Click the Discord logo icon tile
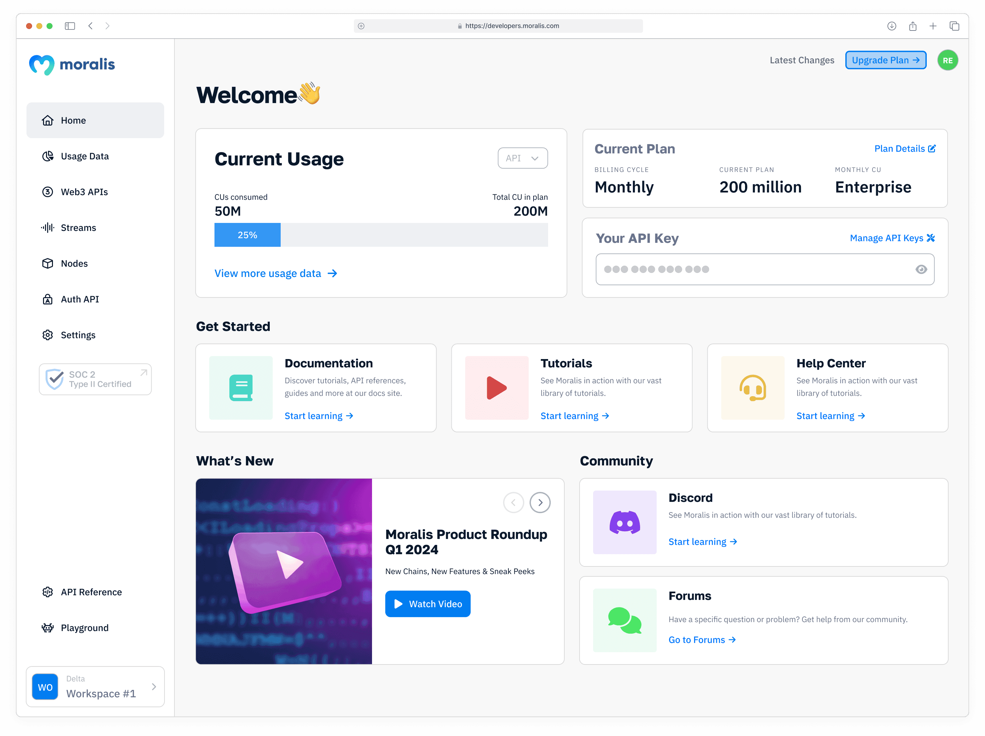 [x=625, y=522]
